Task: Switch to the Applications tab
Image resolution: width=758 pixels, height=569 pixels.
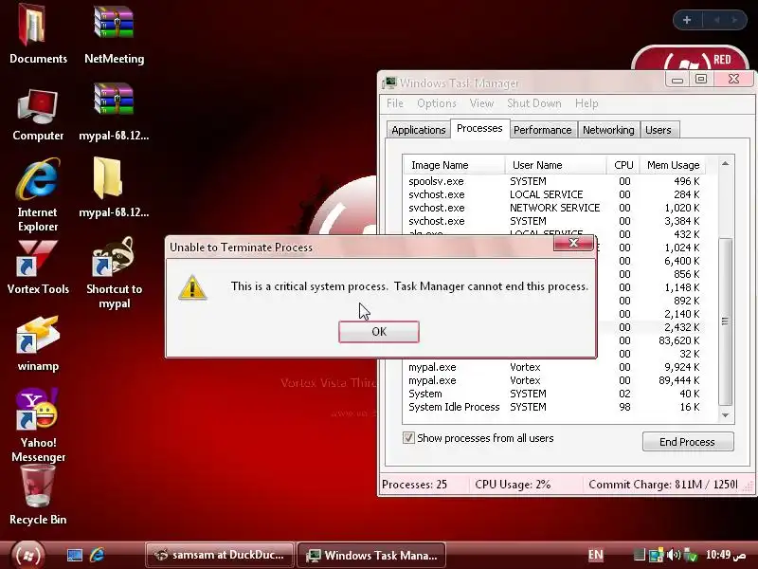Action: (419, 130)
